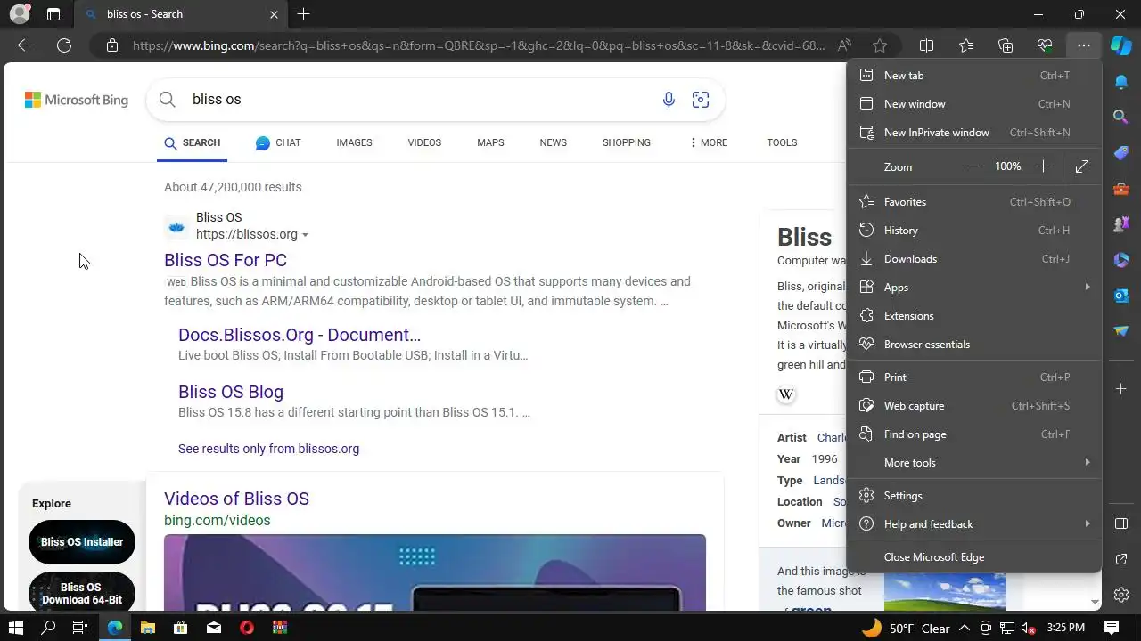
Task: Select Web capture menu item
Action: point(974,406)
